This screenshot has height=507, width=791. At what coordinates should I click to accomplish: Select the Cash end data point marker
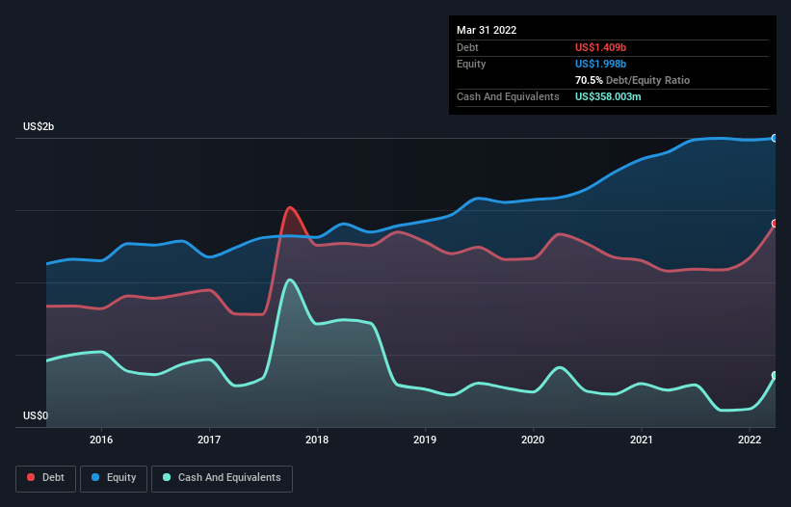coord(775,375)
